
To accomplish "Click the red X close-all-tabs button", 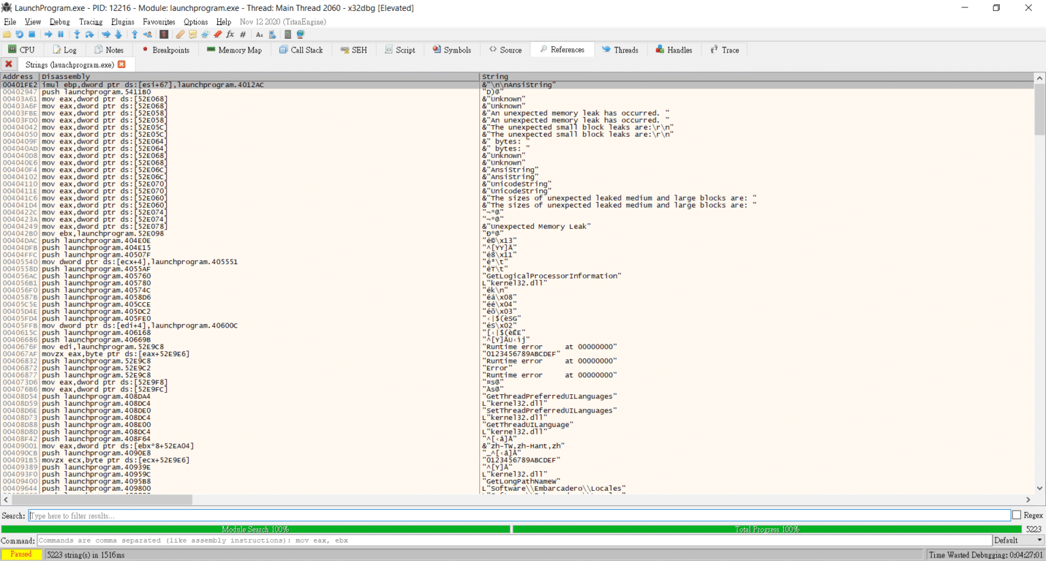I will (9, 64).
